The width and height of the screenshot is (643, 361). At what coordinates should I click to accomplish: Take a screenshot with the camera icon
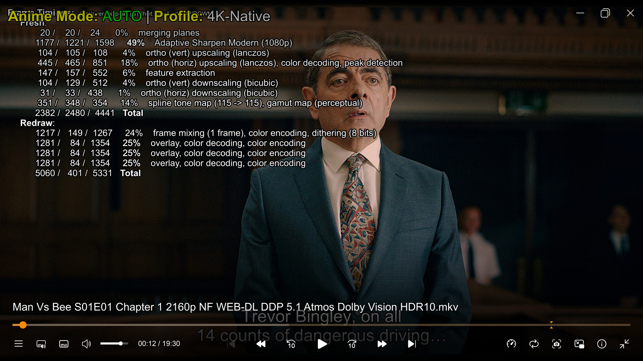[557, 344]
